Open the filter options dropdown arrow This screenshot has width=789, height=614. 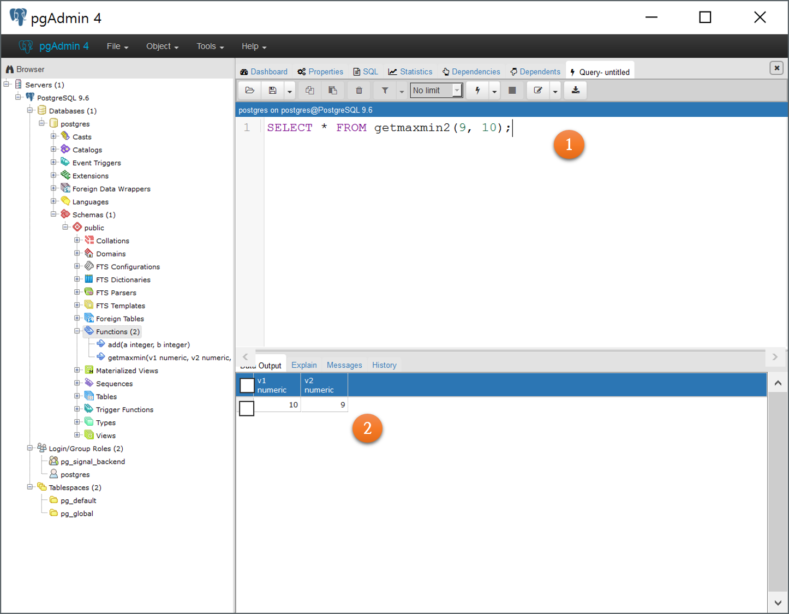pos(402,91)
